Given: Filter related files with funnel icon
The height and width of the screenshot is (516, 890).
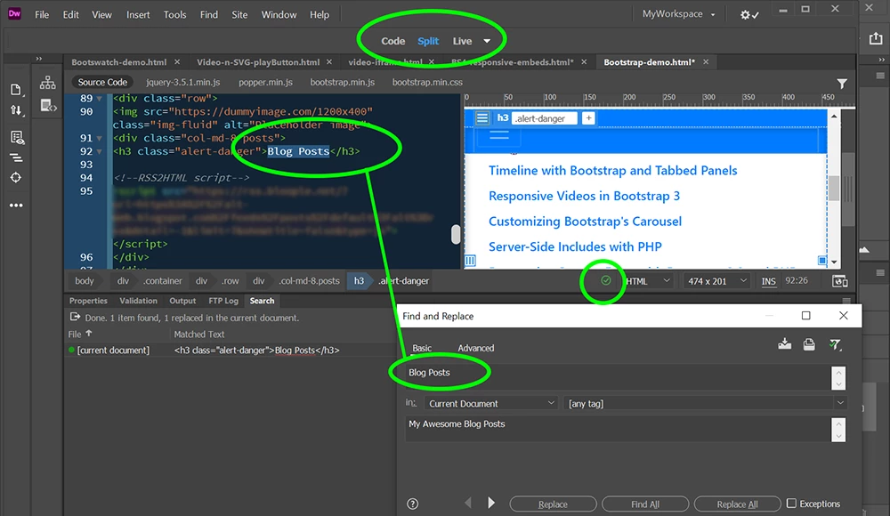Looking at the screenshot, I should pyautogui.click(x=842, y=84).
